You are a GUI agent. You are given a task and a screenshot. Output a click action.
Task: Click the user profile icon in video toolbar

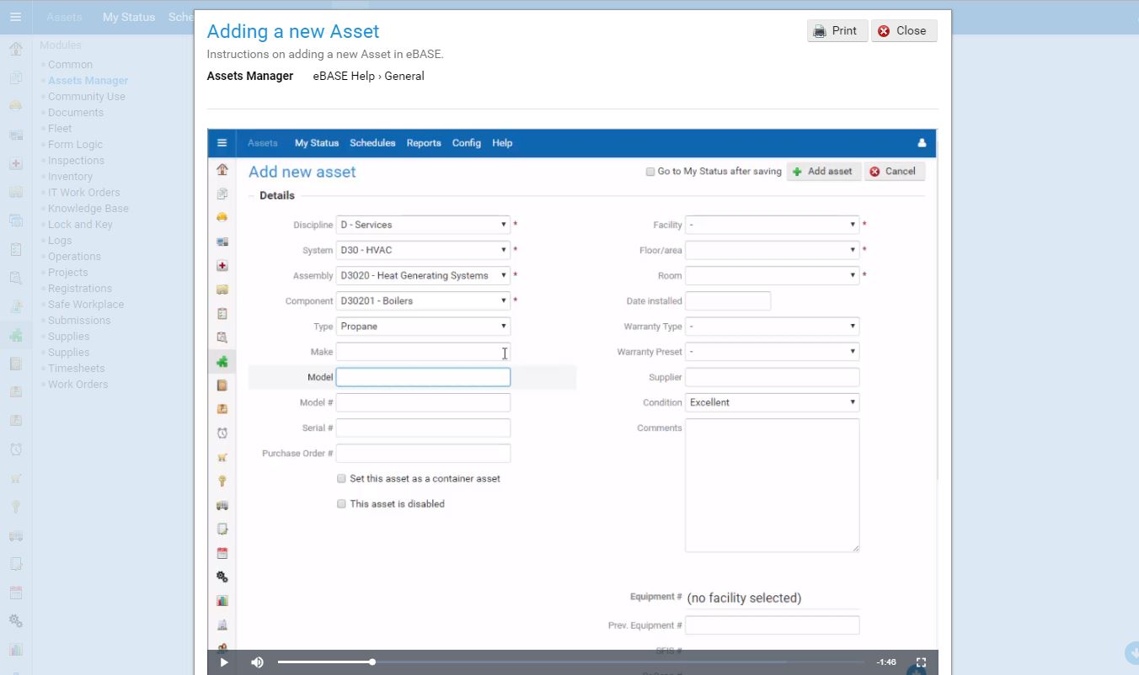click(x=922, y=143)
